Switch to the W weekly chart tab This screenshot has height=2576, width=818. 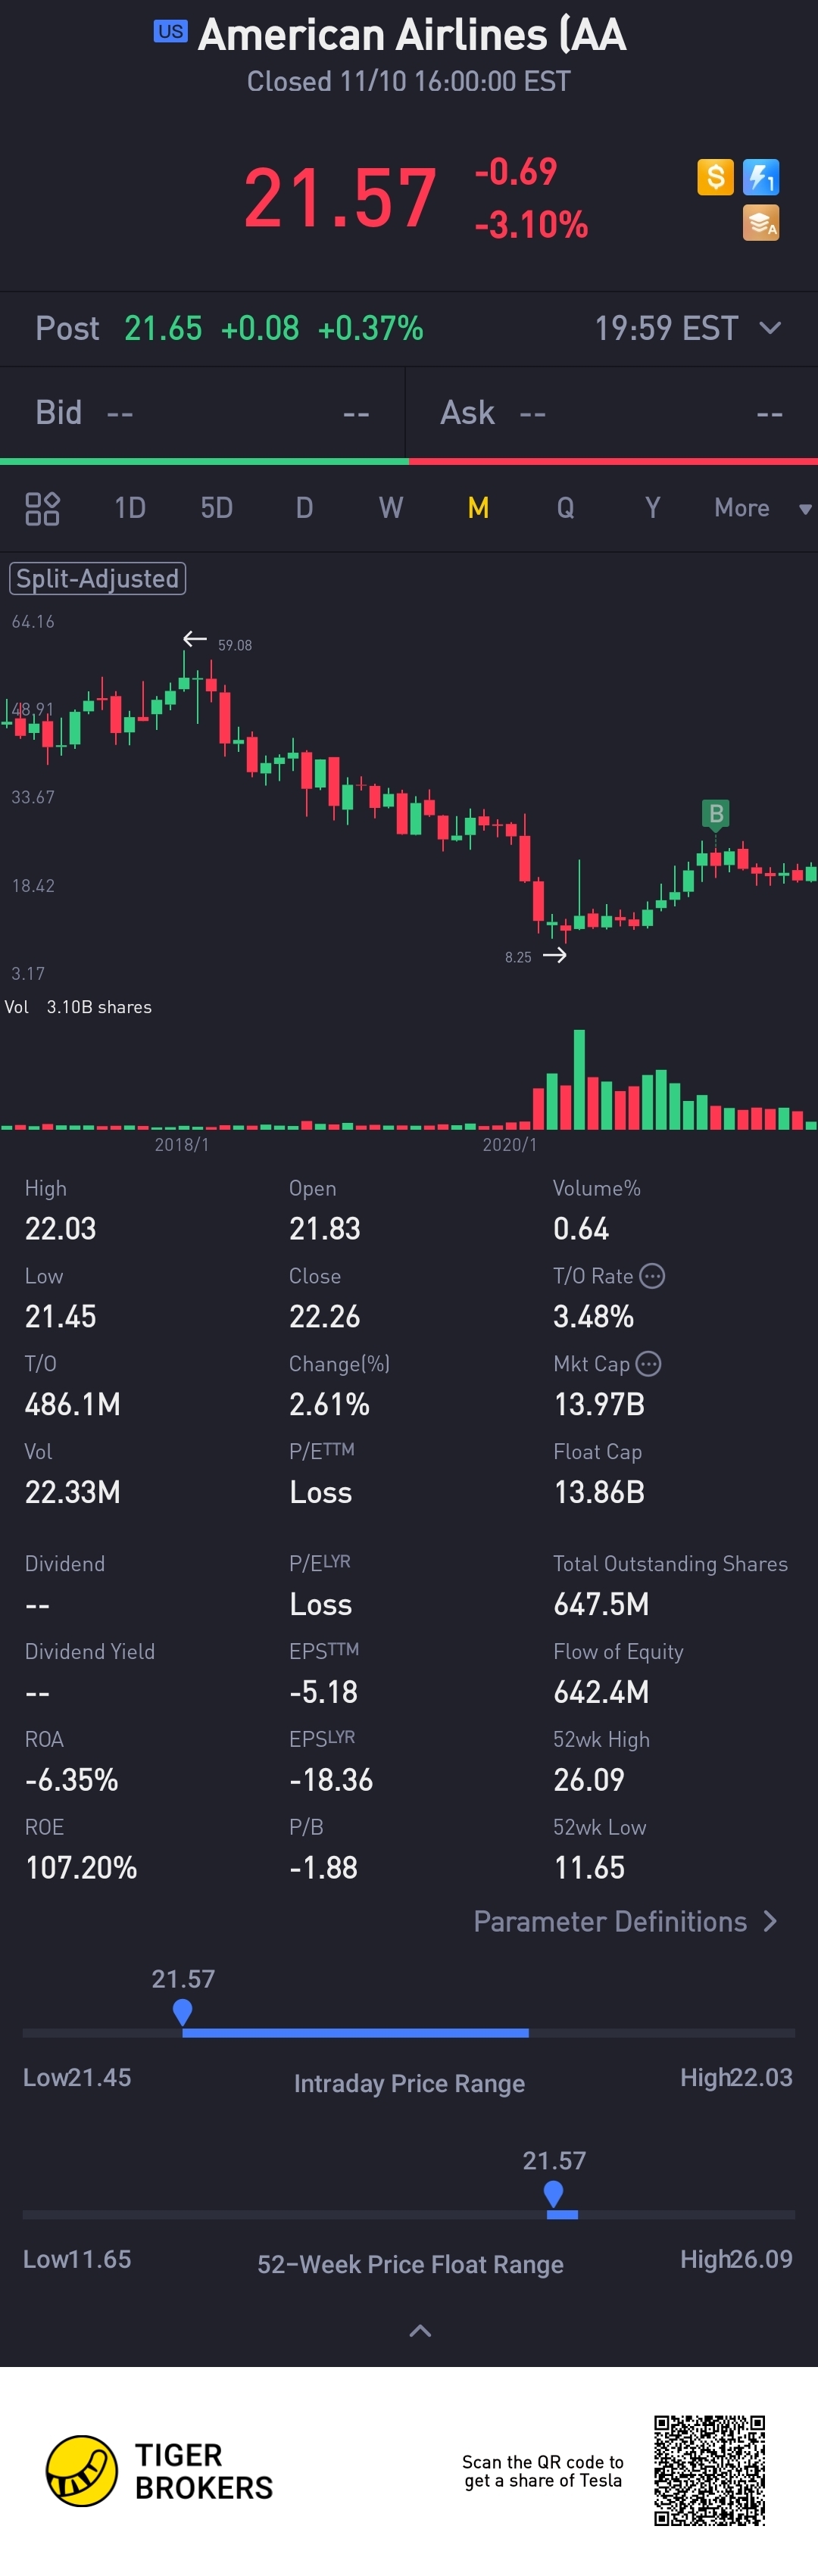(391, 508)
